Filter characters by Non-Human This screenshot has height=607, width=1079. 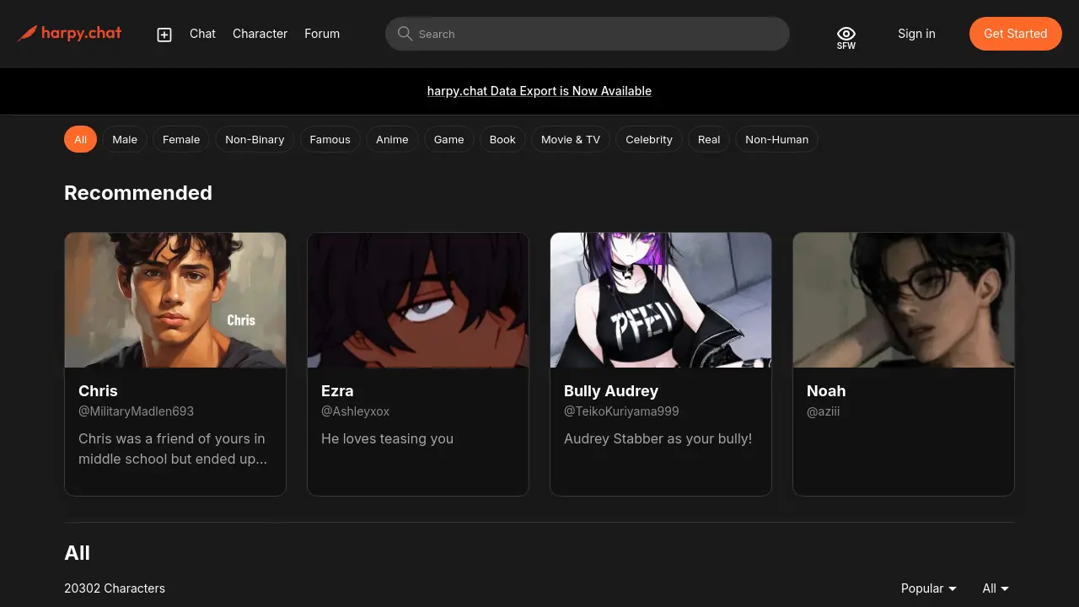776,139
